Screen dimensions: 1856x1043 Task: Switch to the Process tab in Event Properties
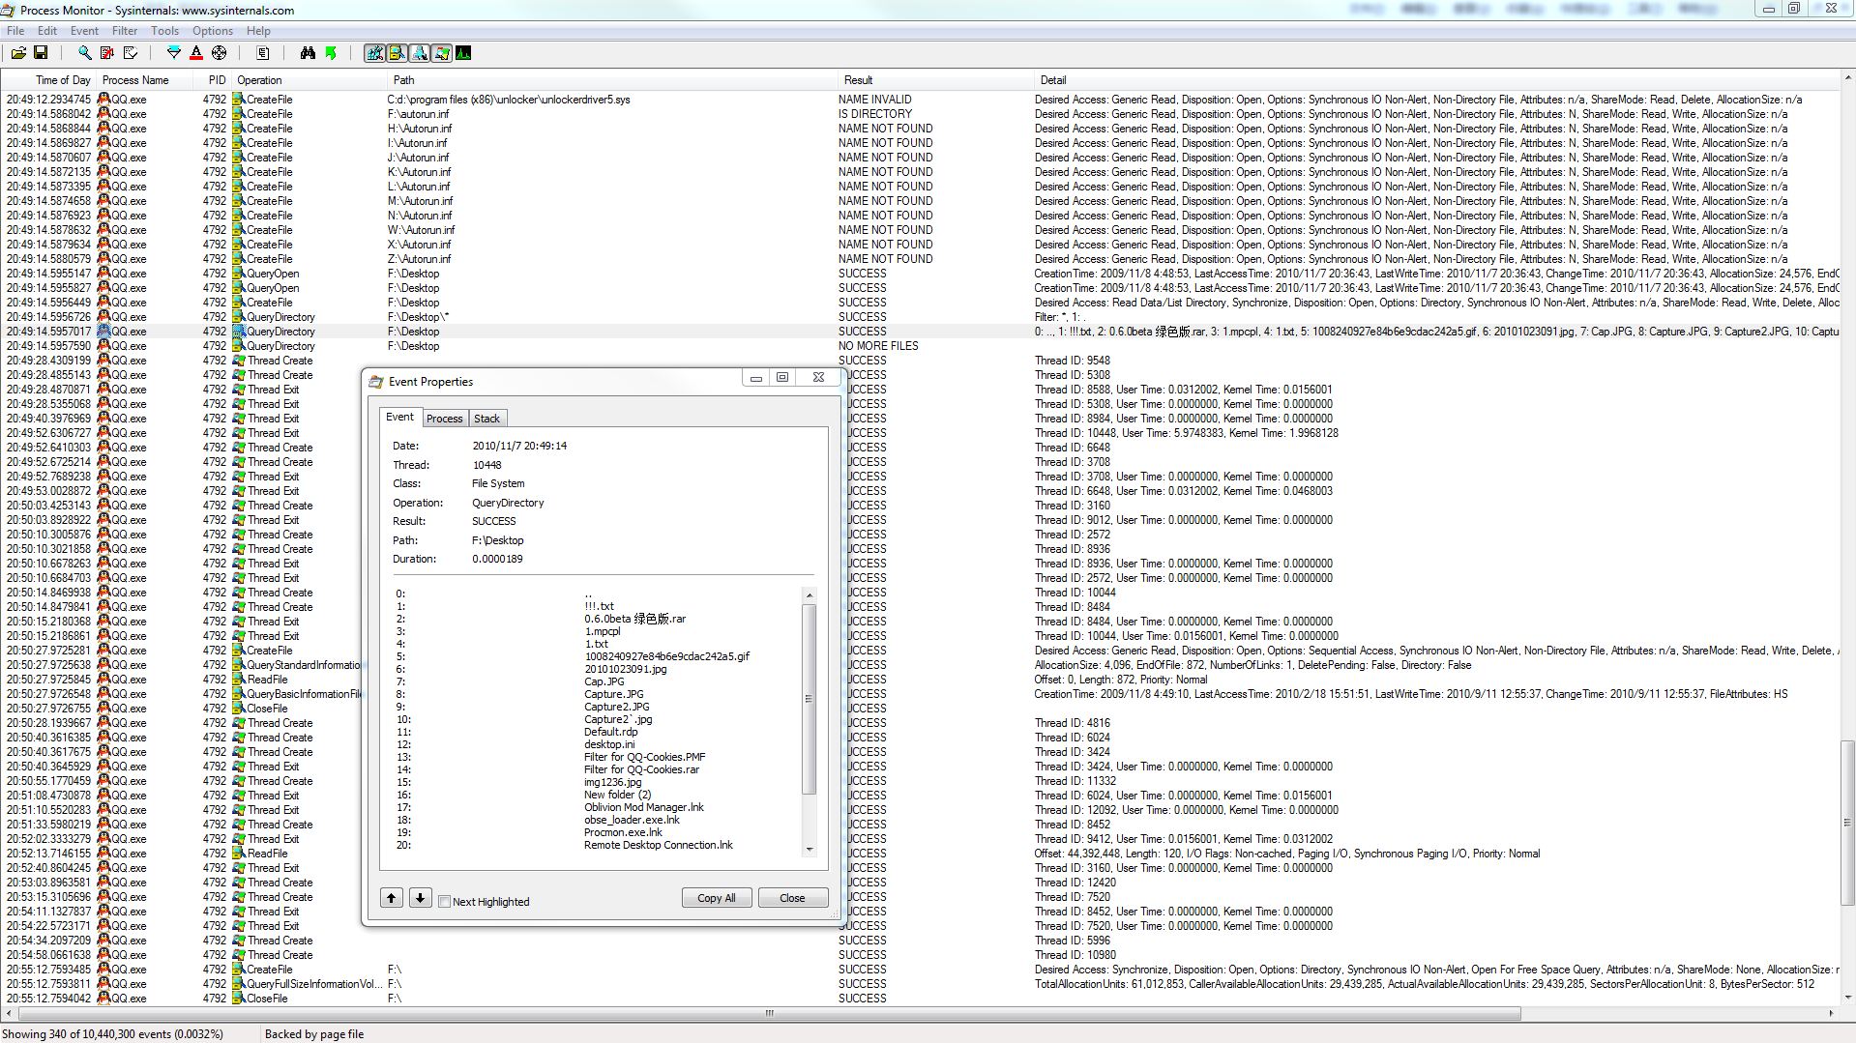click(445, 419)
